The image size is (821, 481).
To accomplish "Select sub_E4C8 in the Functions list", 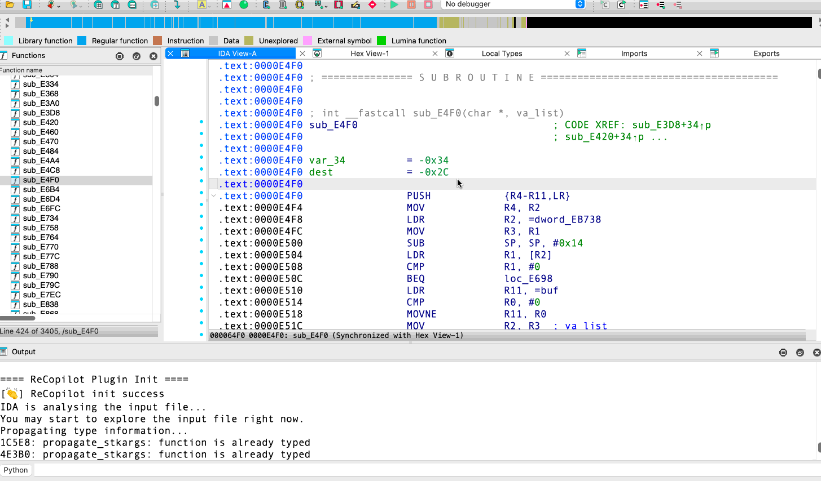I will [x=41, y=170].
